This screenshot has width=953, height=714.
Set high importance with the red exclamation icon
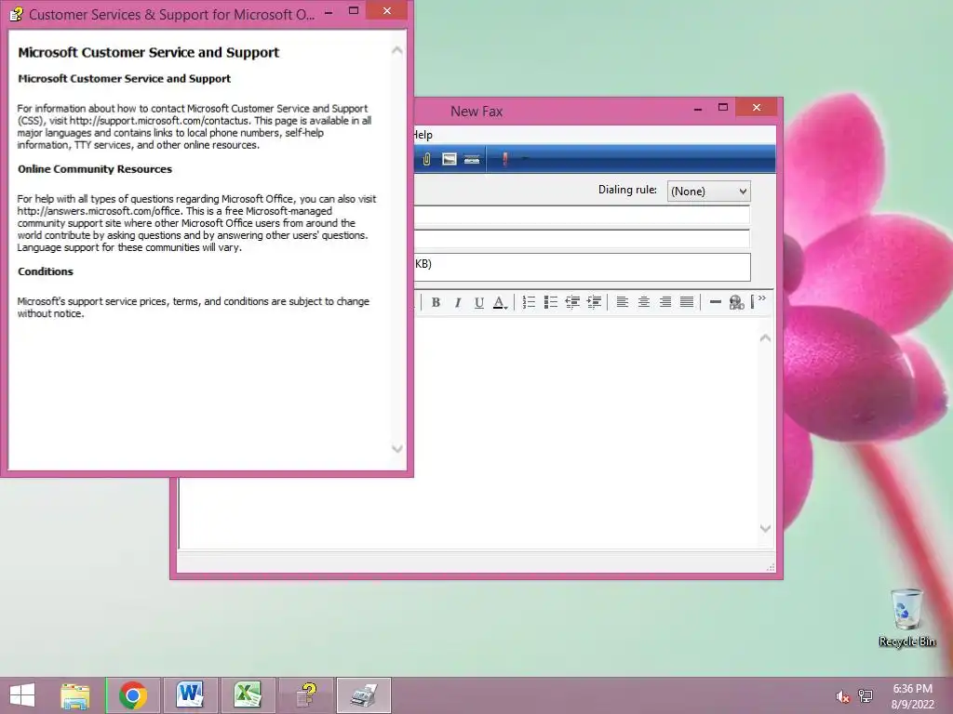(505, 159)
